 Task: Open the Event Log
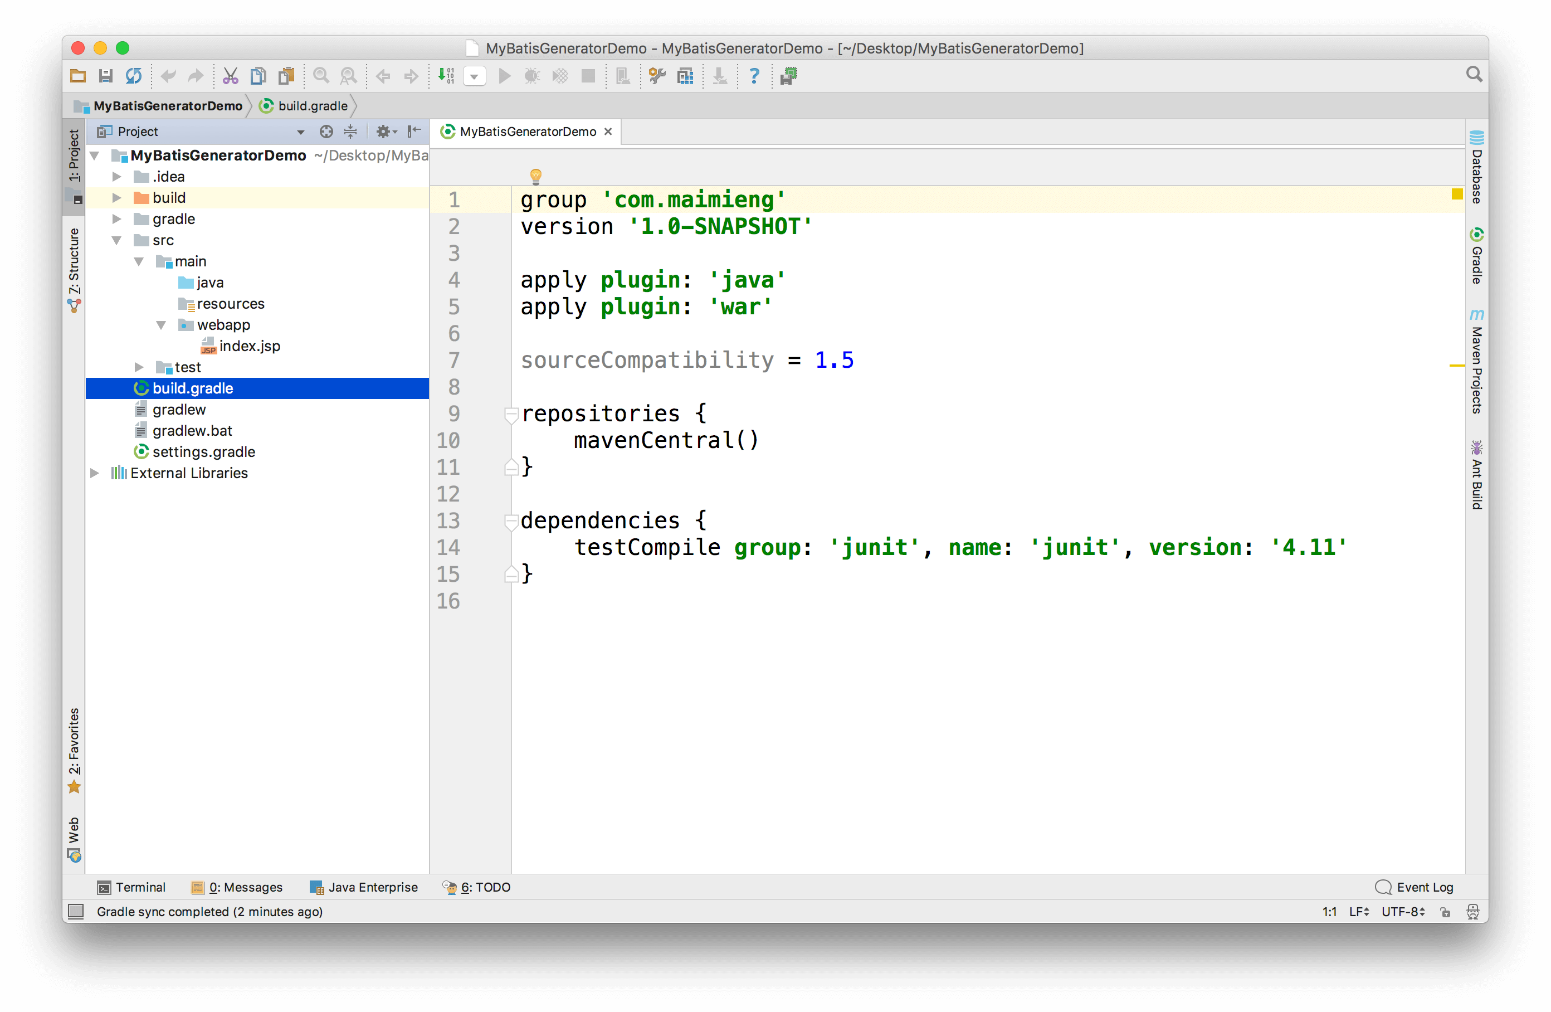[x=1414, y=888]
